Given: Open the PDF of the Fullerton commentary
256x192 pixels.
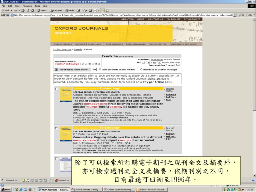Looking at the screenshot, I should click(168, 139).
